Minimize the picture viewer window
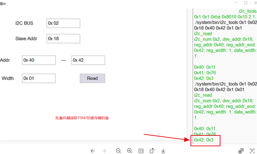Viewport: 257px width, 154px height. point(236,3)
